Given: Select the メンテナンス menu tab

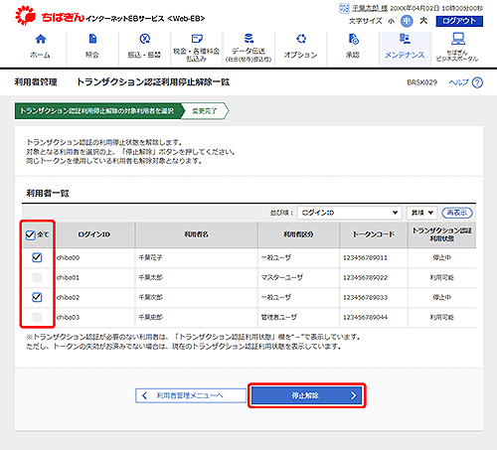Looking at the screenshot, I should coord(405,49).
